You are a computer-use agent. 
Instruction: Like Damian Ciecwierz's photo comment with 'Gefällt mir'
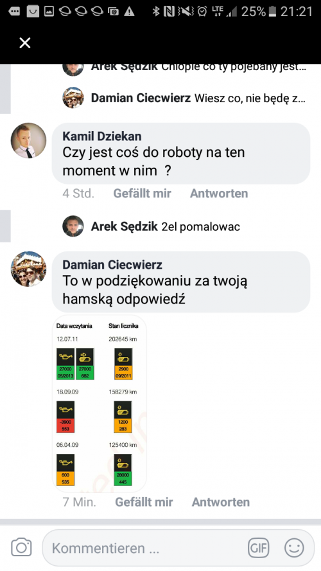[x=144, y=502]
